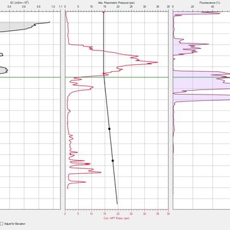Click the bottom end of the black piezometric line
Image resolution: width=230 pixels, height=230 pixels.
[x=117, y=204]
